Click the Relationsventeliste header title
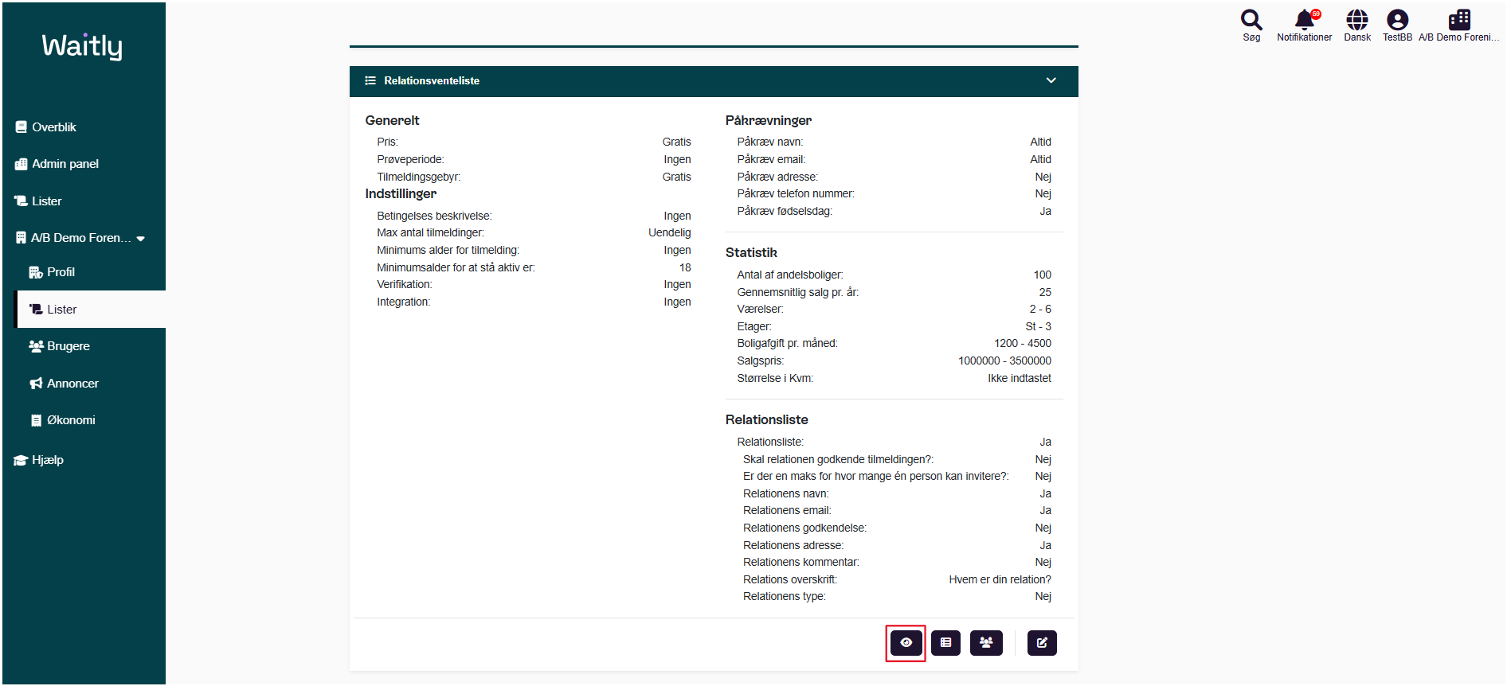Viewport: 1507px width, 686px height. (x=432, y=81)
